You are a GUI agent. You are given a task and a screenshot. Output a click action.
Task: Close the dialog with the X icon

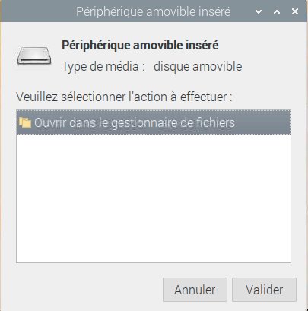[295, 11]
